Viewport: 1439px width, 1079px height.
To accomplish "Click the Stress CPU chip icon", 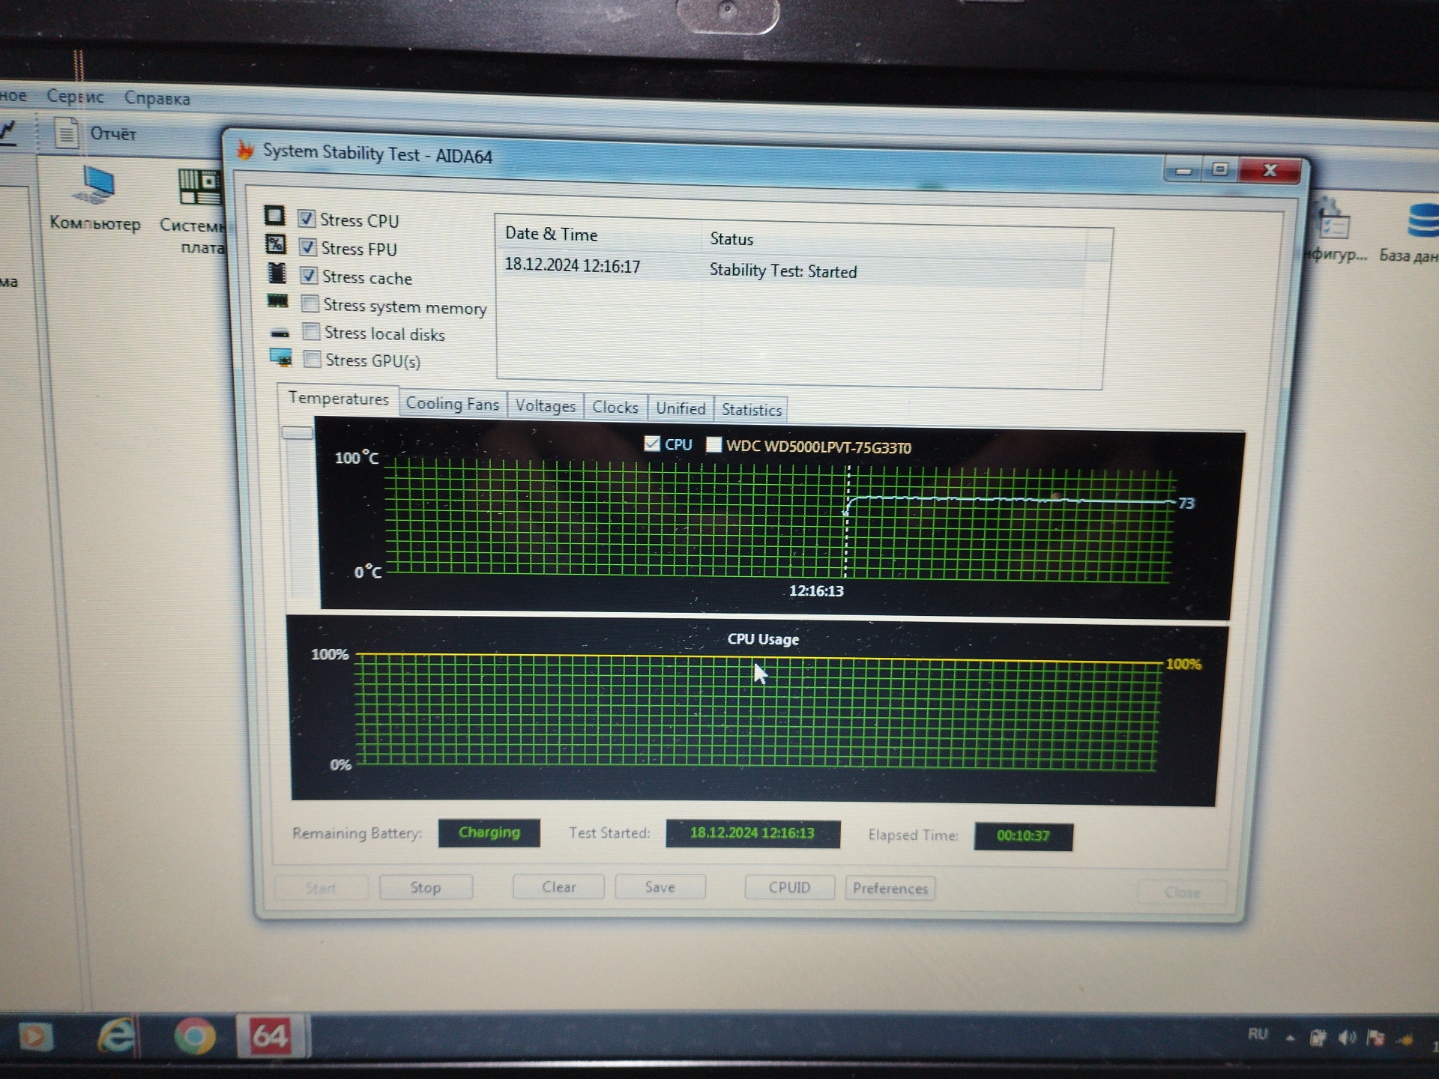I will [274, 216].
